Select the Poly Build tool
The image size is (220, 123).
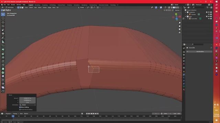(x=3, y=69)
